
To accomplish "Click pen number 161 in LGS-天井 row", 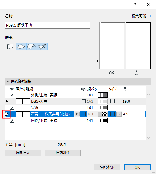I will (x=90, y=101).
